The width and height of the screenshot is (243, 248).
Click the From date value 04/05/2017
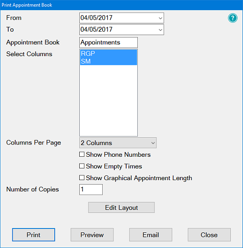(96, 18)
